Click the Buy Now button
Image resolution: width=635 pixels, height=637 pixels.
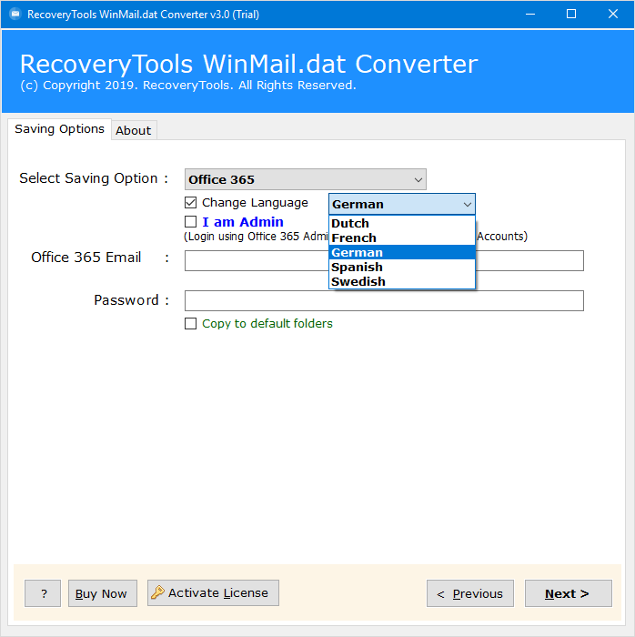(102, 593)
